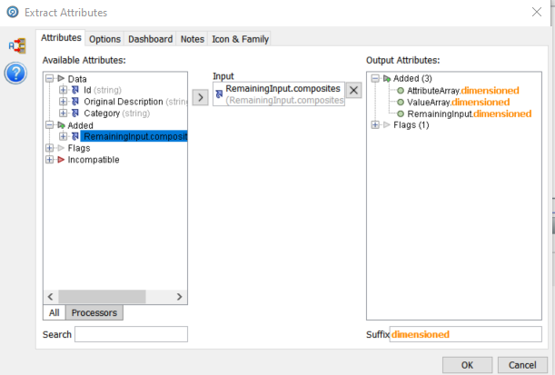
Task: Select the All filter tab
Action: click(55, 312)
